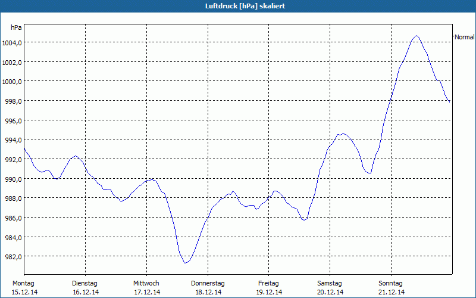Click the 1000,0 axis value

tap(12, 82)
